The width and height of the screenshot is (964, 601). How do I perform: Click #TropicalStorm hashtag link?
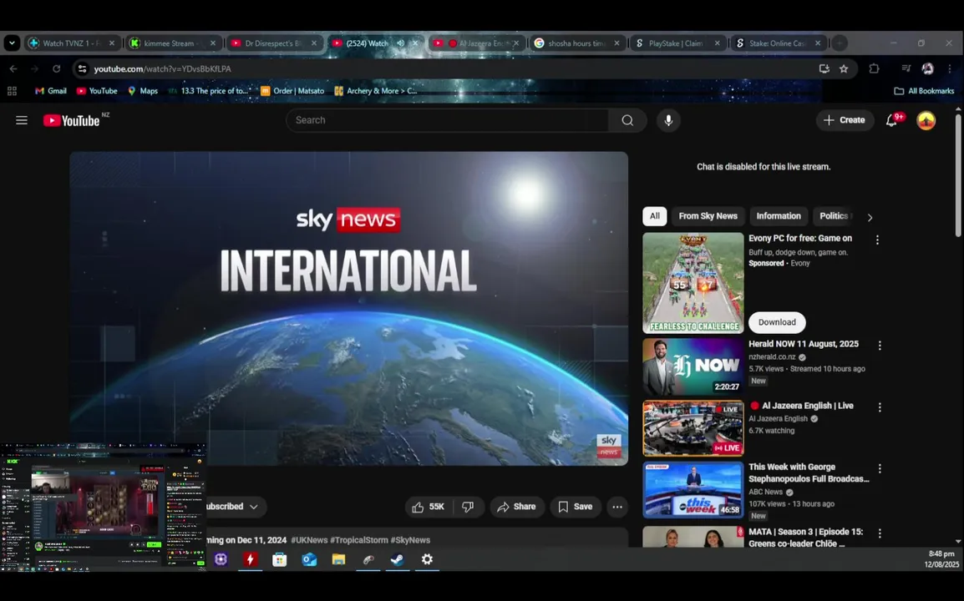pyautogui.click(x=359, y=540)
